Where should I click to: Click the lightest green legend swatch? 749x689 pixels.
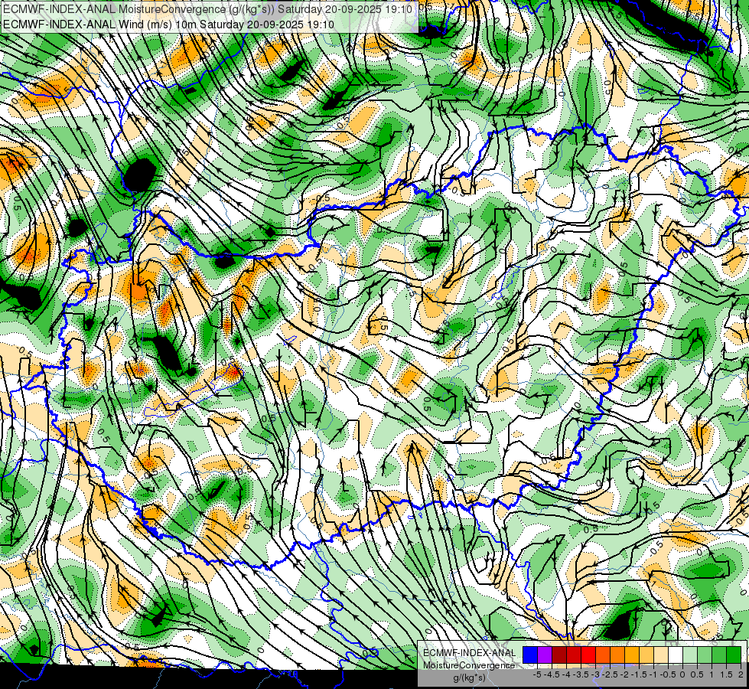(x=690, y=655)
